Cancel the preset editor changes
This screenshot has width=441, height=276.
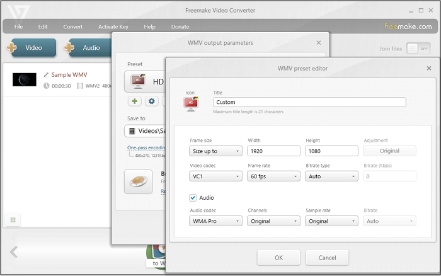pos(327,257)
